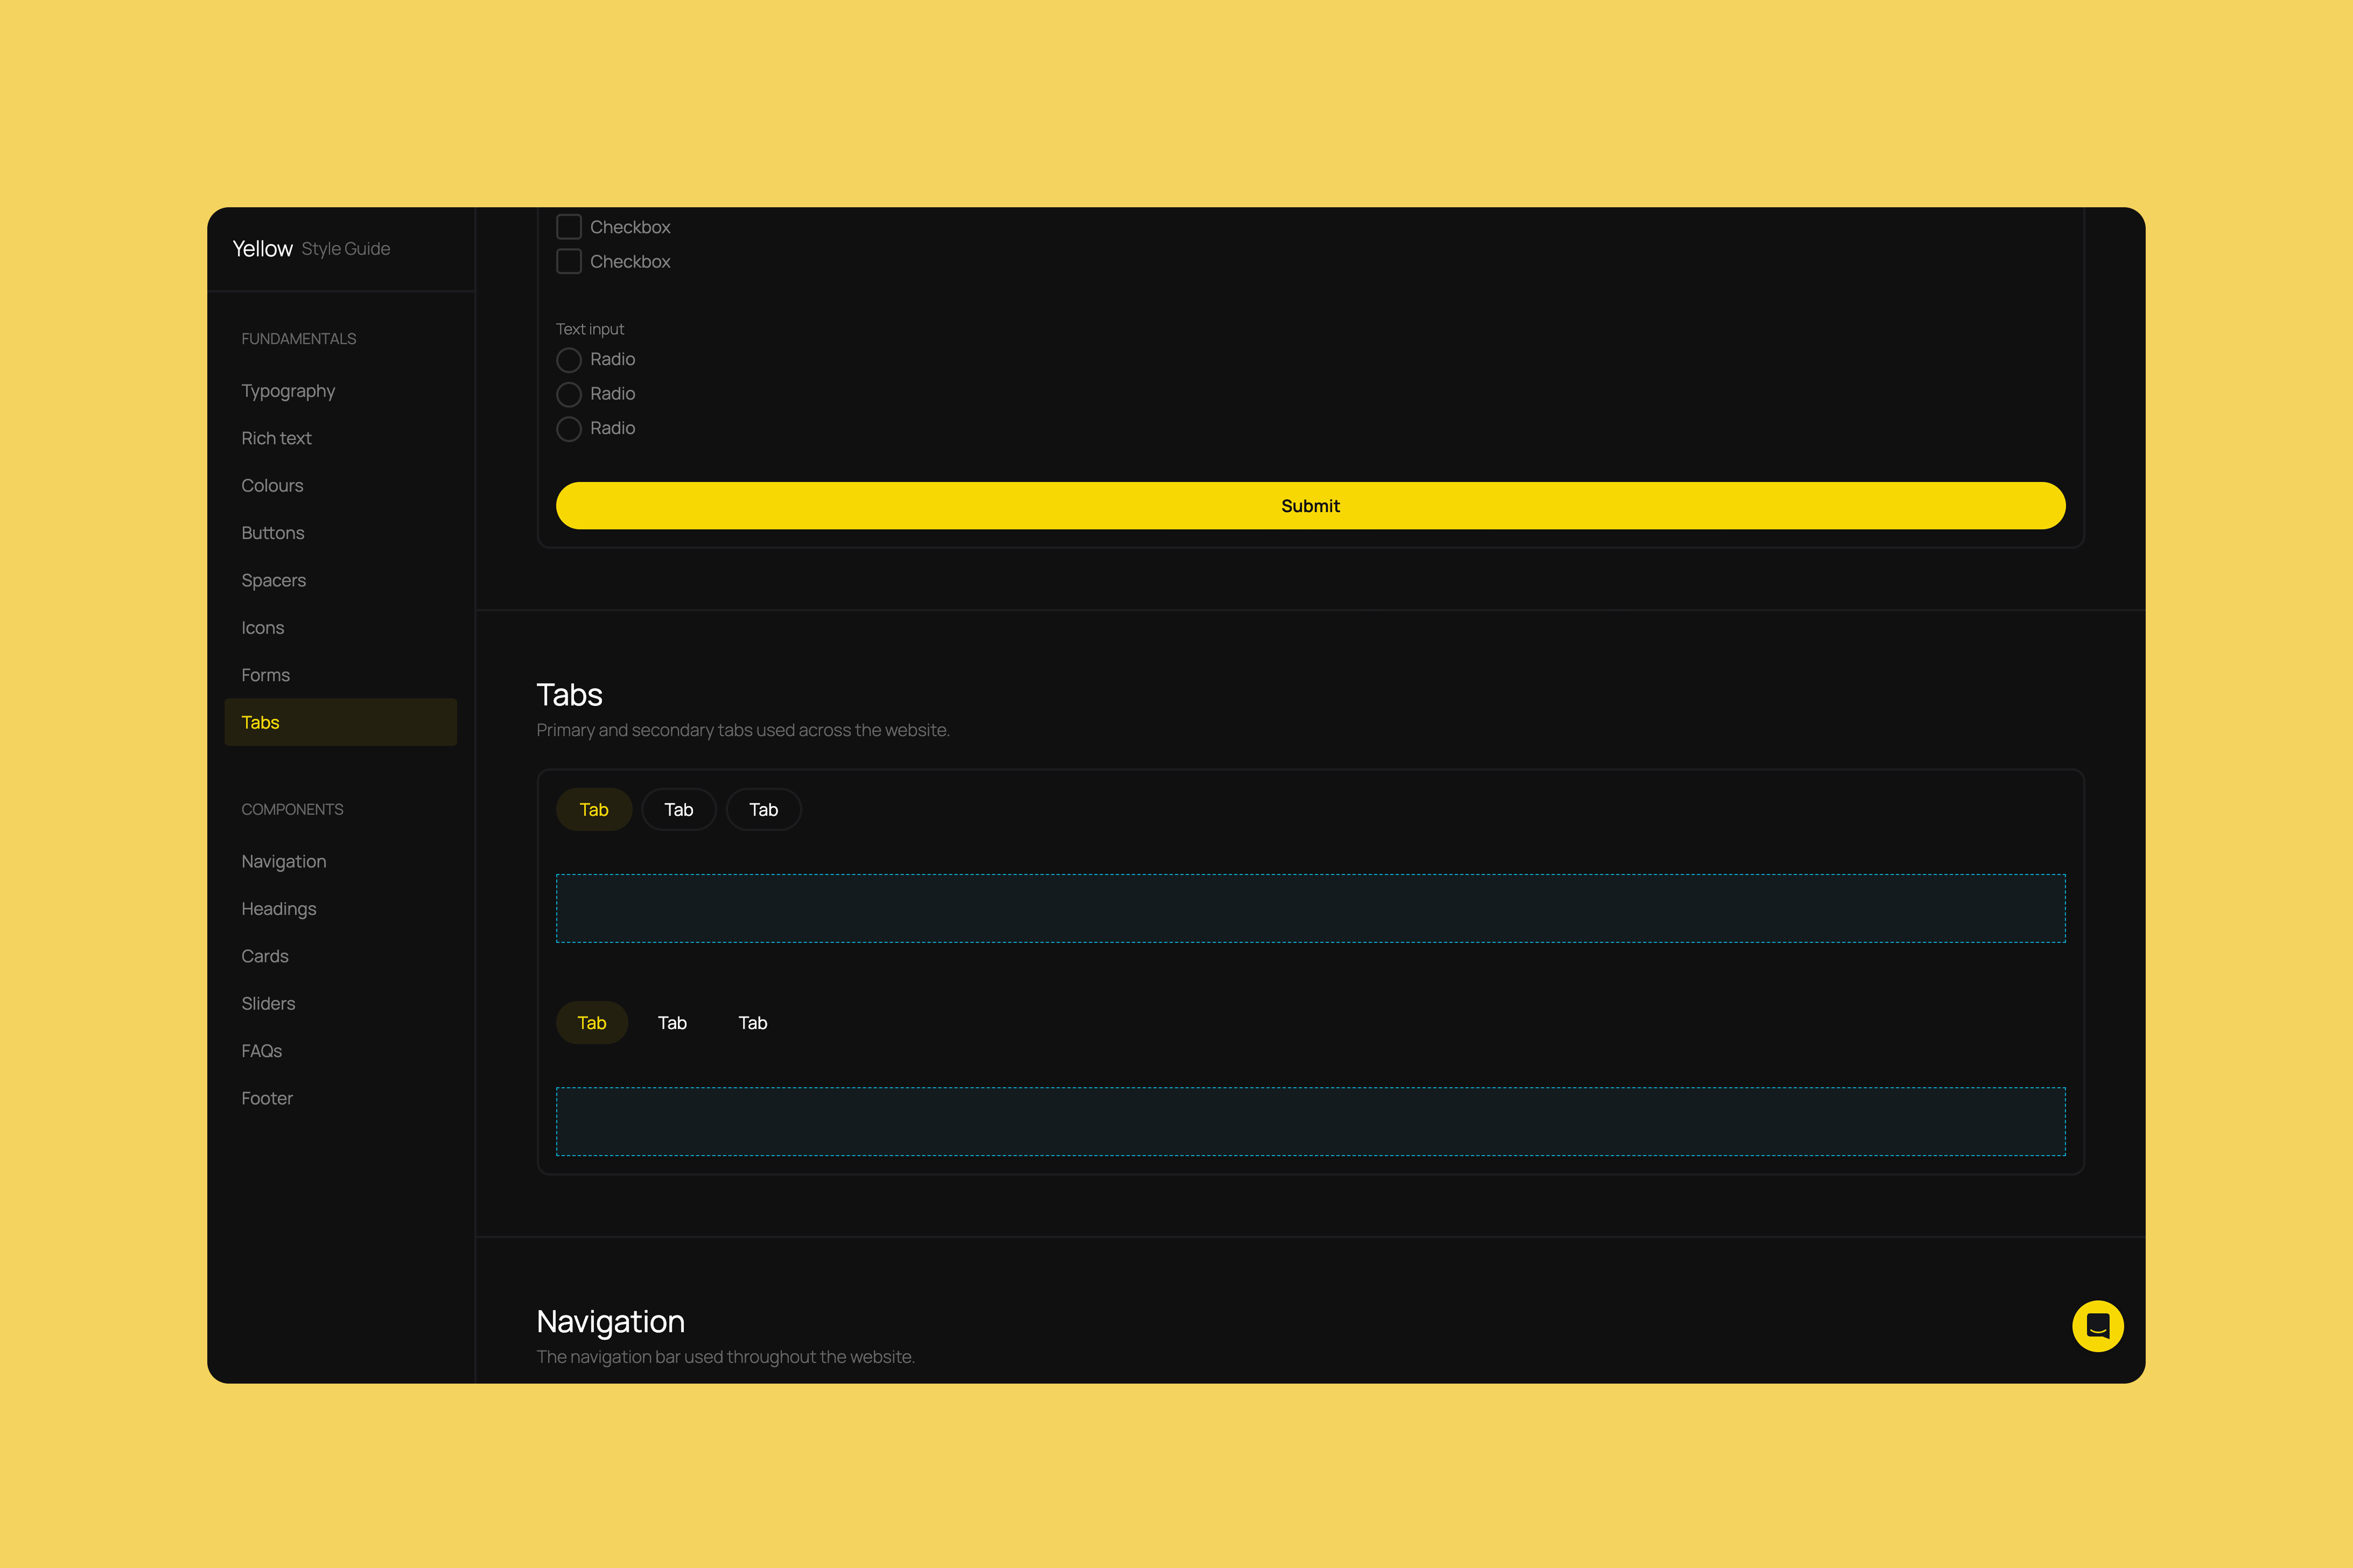The width and height of the screenshot is (2353, 1568).
Task: Click the Yellow logo in sidebar
Action: point(262,249)
